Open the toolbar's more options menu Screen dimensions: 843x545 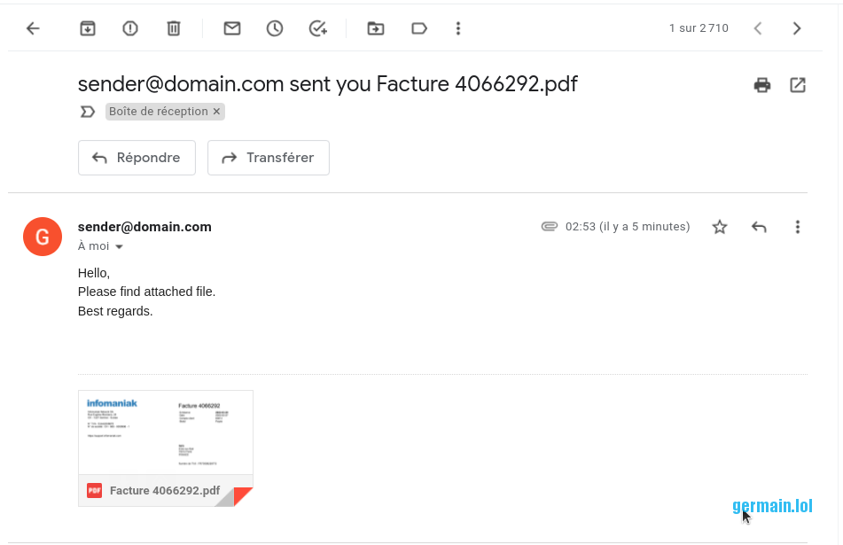458,28
